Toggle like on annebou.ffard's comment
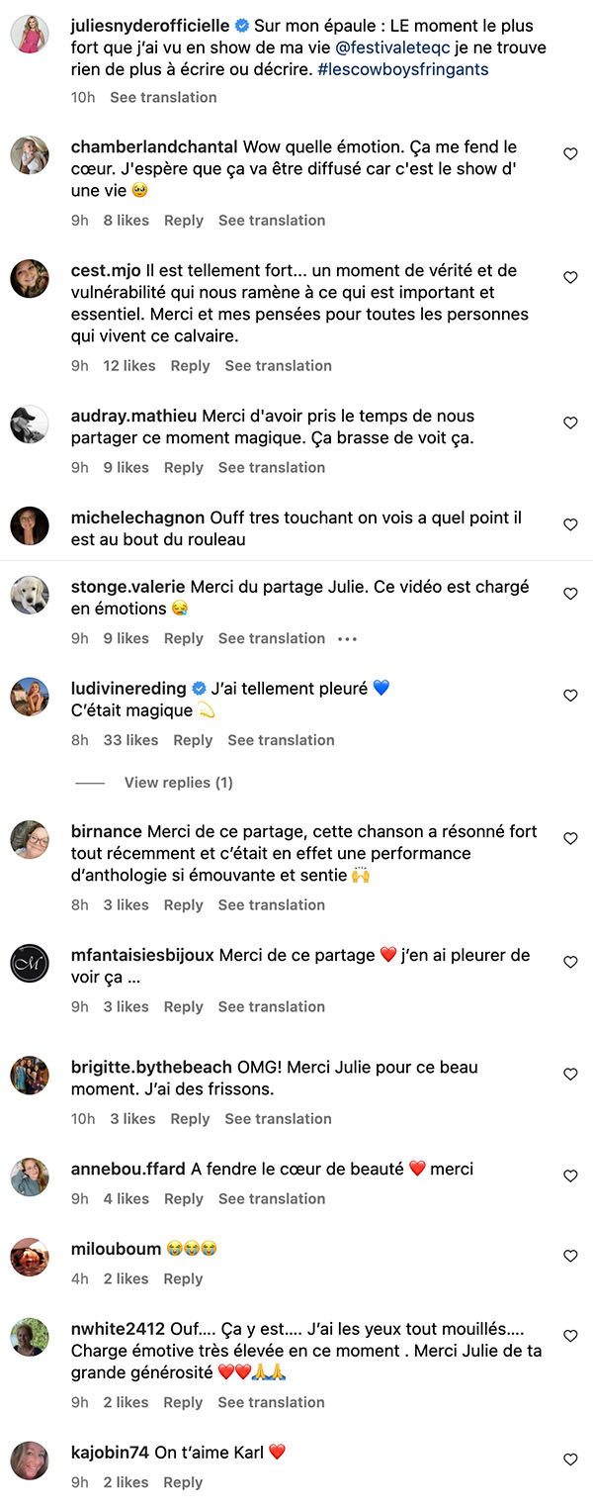The image size is (593, 1508). pos(570,1176)
